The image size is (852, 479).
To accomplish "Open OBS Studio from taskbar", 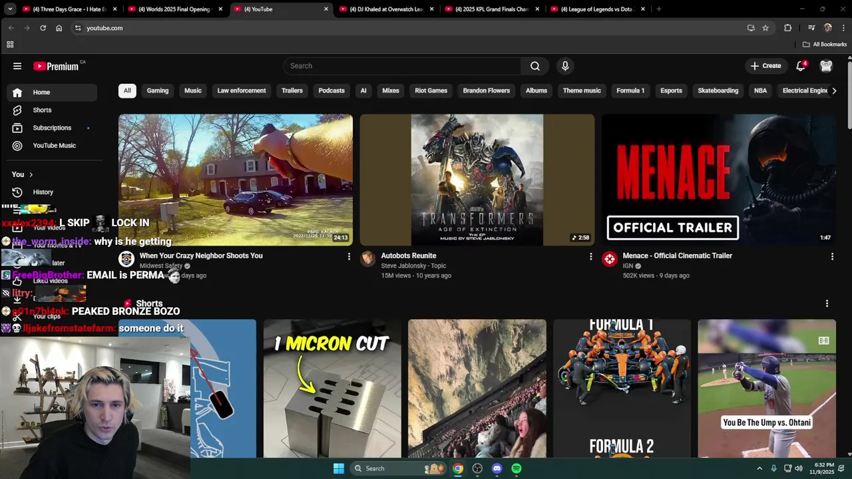I will 477,468.
